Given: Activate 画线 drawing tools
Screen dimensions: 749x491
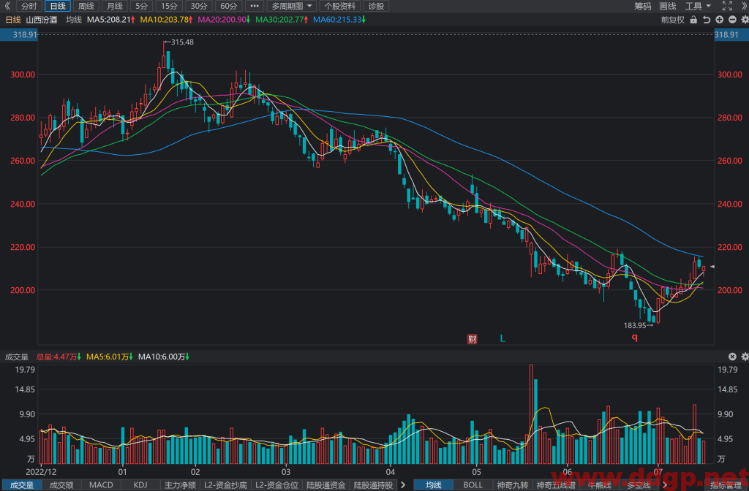Looking at the screenshot, I should coord(667,6).
